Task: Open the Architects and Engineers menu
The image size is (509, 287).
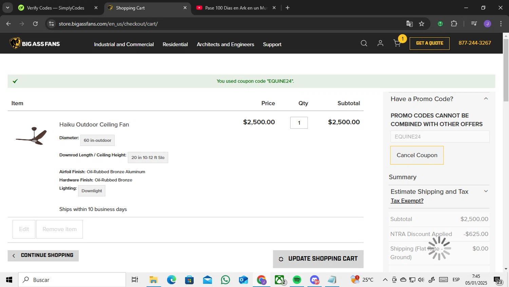Action: click(225, 44)
